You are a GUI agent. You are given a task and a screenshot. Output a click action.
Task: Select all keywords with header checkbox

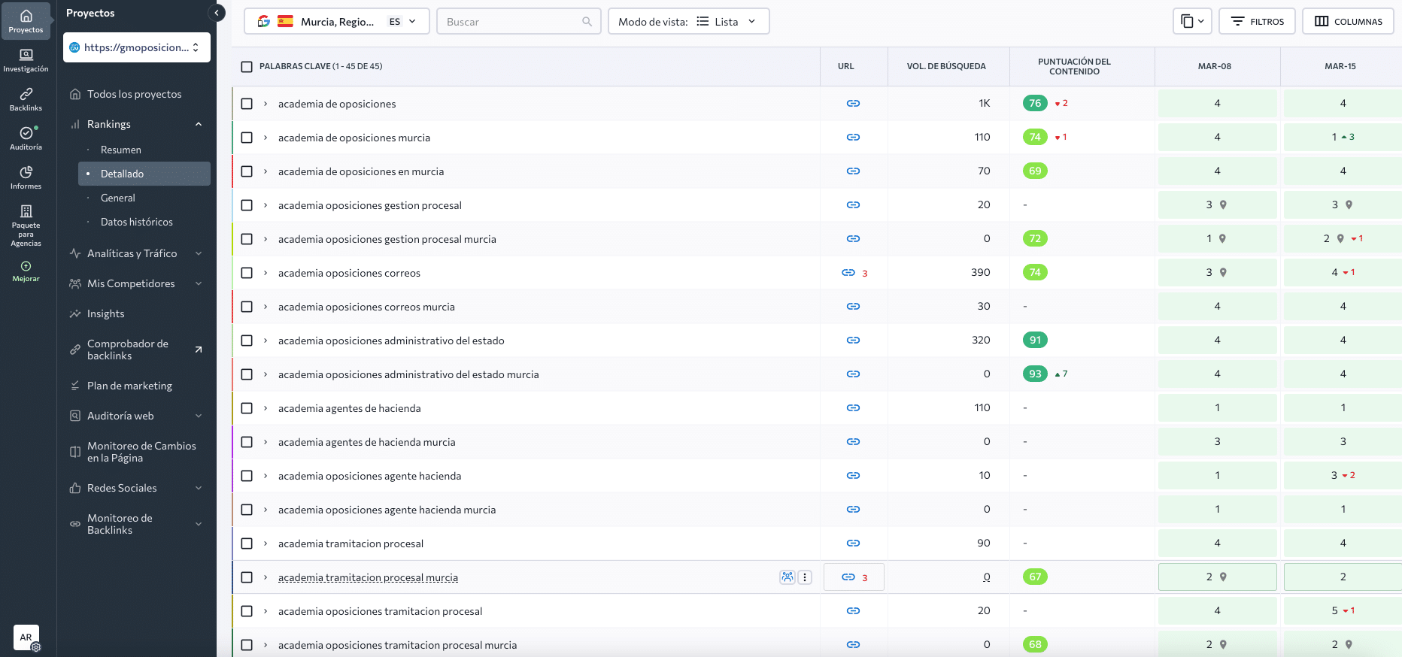tap(247, 67)
